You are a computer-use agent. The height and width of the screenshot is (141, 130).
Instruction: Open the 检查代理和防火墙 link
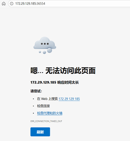pos(50,113)
